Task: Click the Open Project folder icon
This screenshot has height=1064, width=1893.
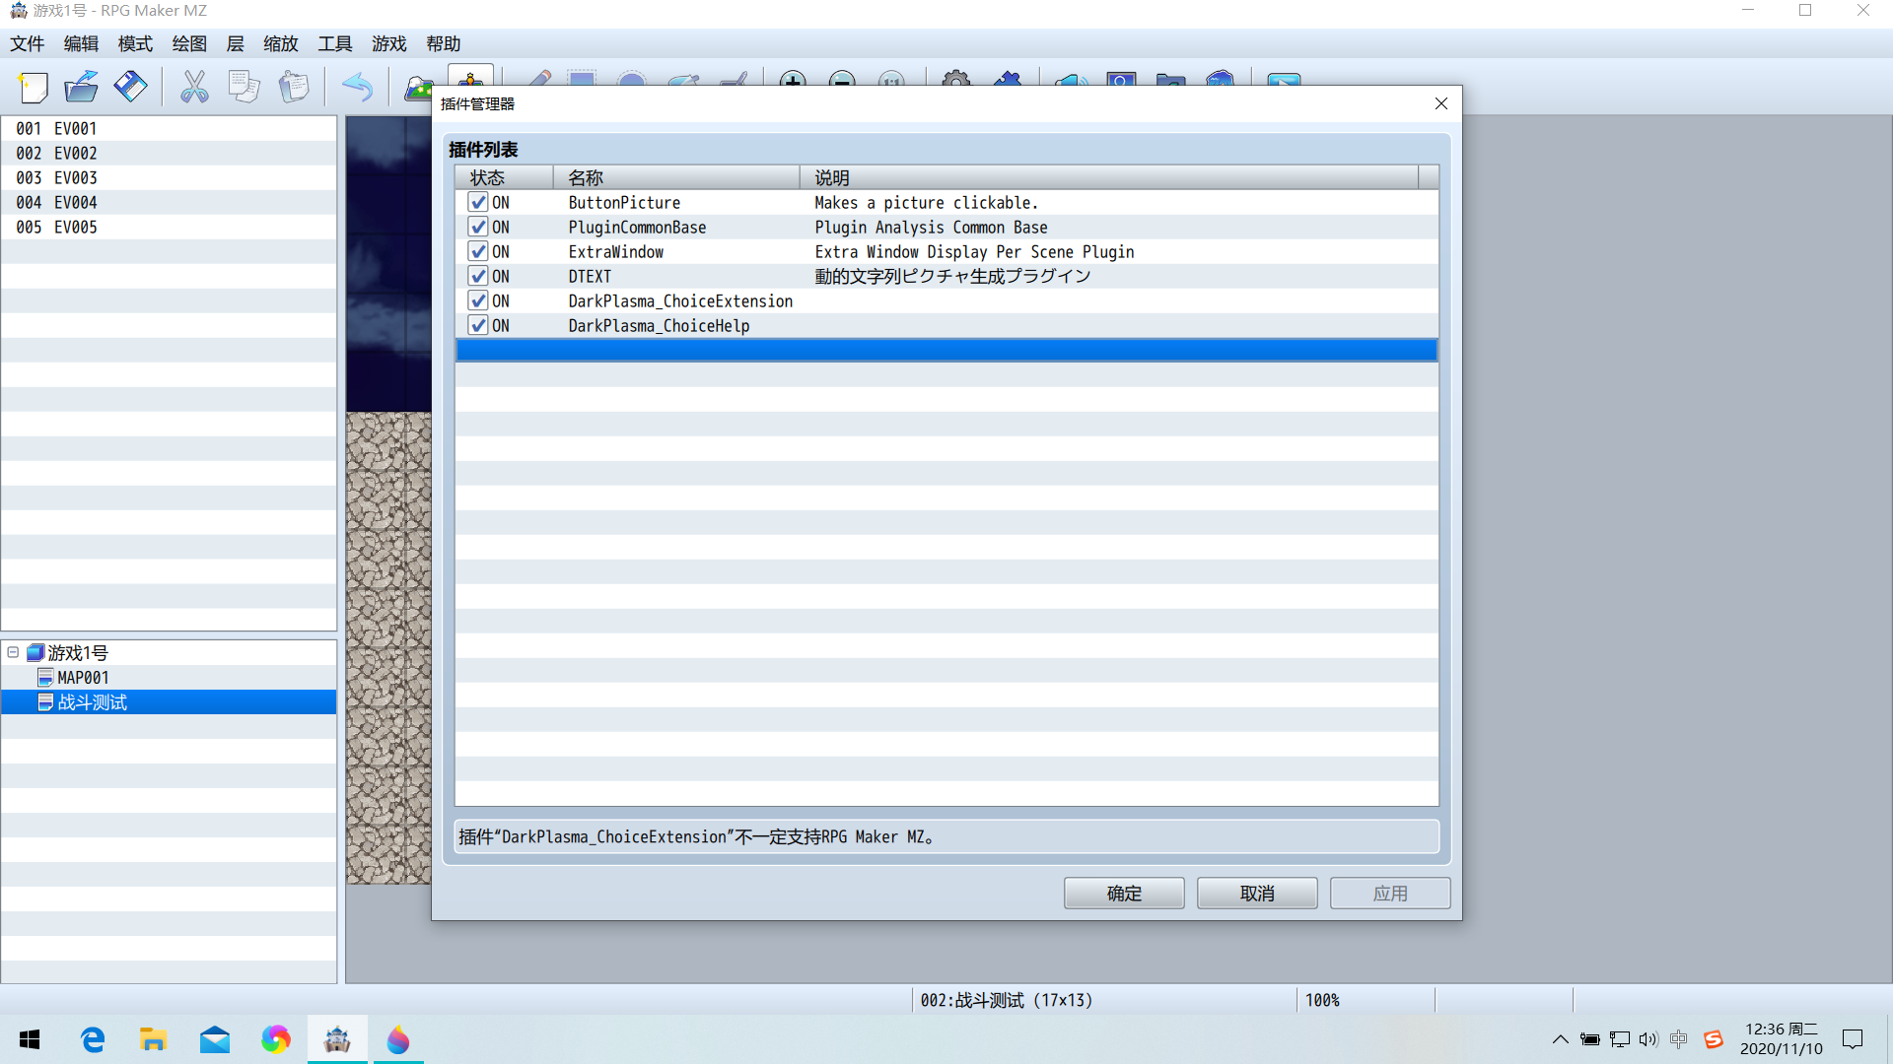Action: click(81, 87)
